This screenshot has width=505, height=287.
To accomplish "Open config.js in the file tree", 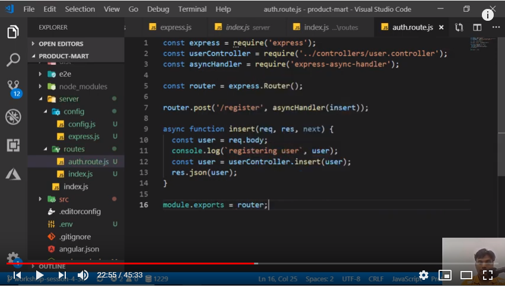I will 81,124.
